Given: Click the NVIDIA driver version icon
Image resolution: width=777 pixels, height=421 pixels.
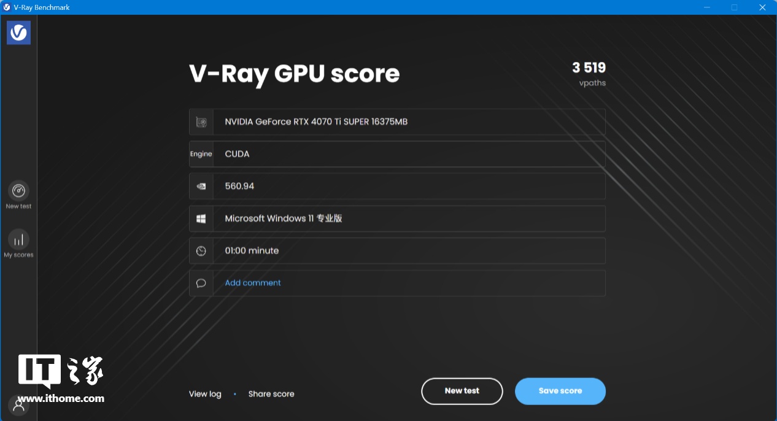Looking at the screenshot, I should [201, 187].
